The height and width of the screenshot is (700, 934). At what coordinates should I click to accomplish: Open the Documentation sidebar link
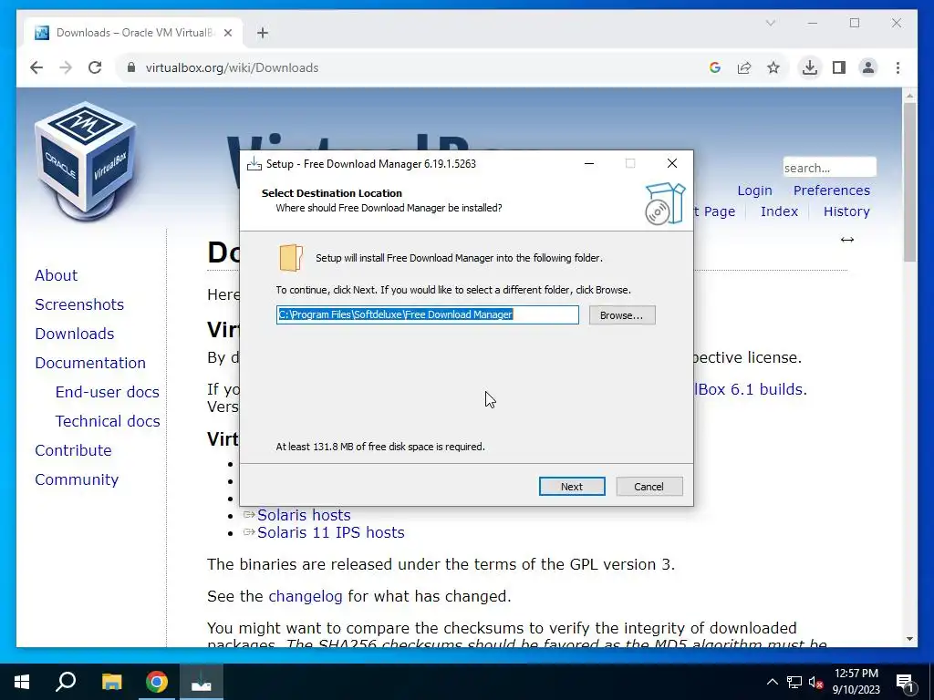[x=90, y=363]
